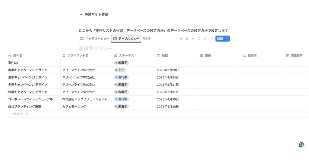Click the empty client cell of 案件DB row
This screenshot has width=309, height=167.
(86, 63)
